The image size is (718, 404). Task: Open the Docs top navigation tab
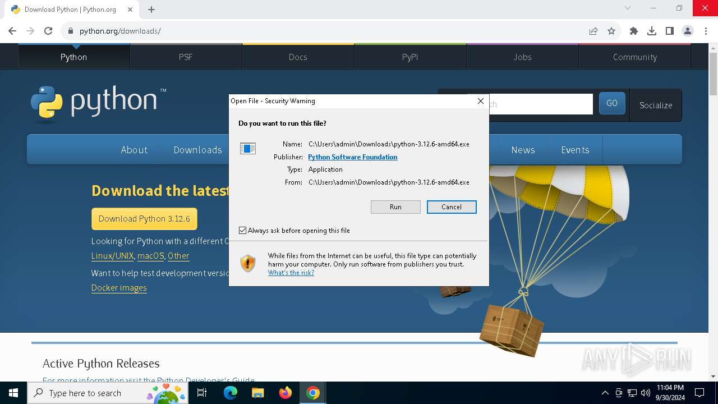tap(298, 57)
